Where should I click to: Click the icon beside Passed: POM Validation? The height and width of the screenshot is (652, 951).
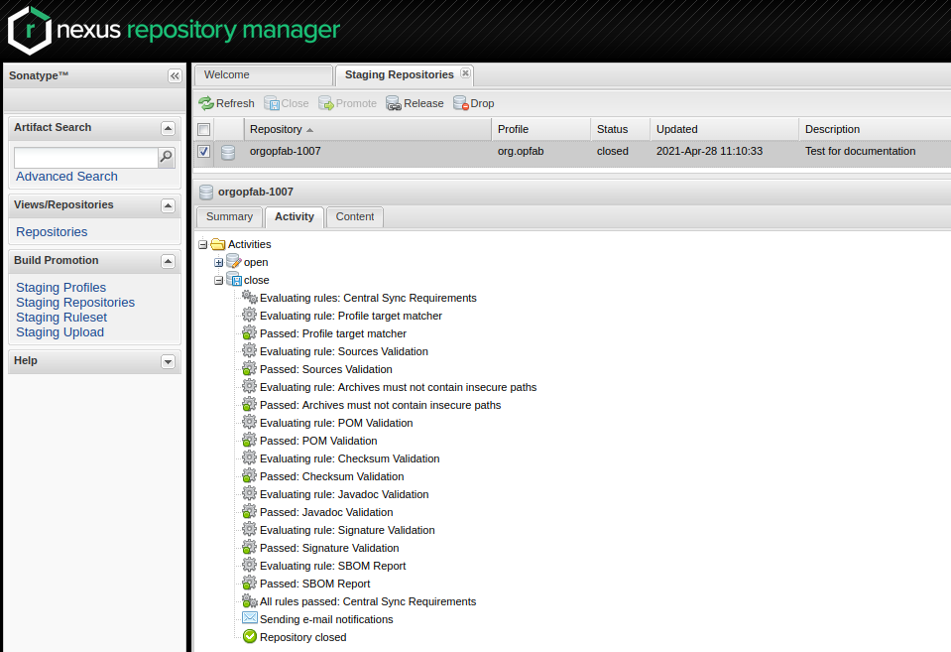249,441
